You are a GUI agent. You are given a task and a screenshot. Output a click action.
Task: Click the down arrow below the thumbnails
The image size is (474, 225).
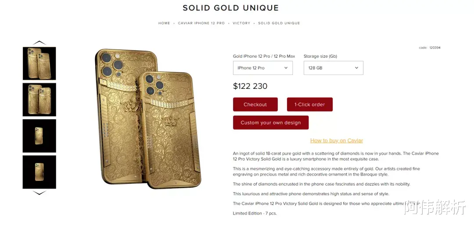pos(39,193)
